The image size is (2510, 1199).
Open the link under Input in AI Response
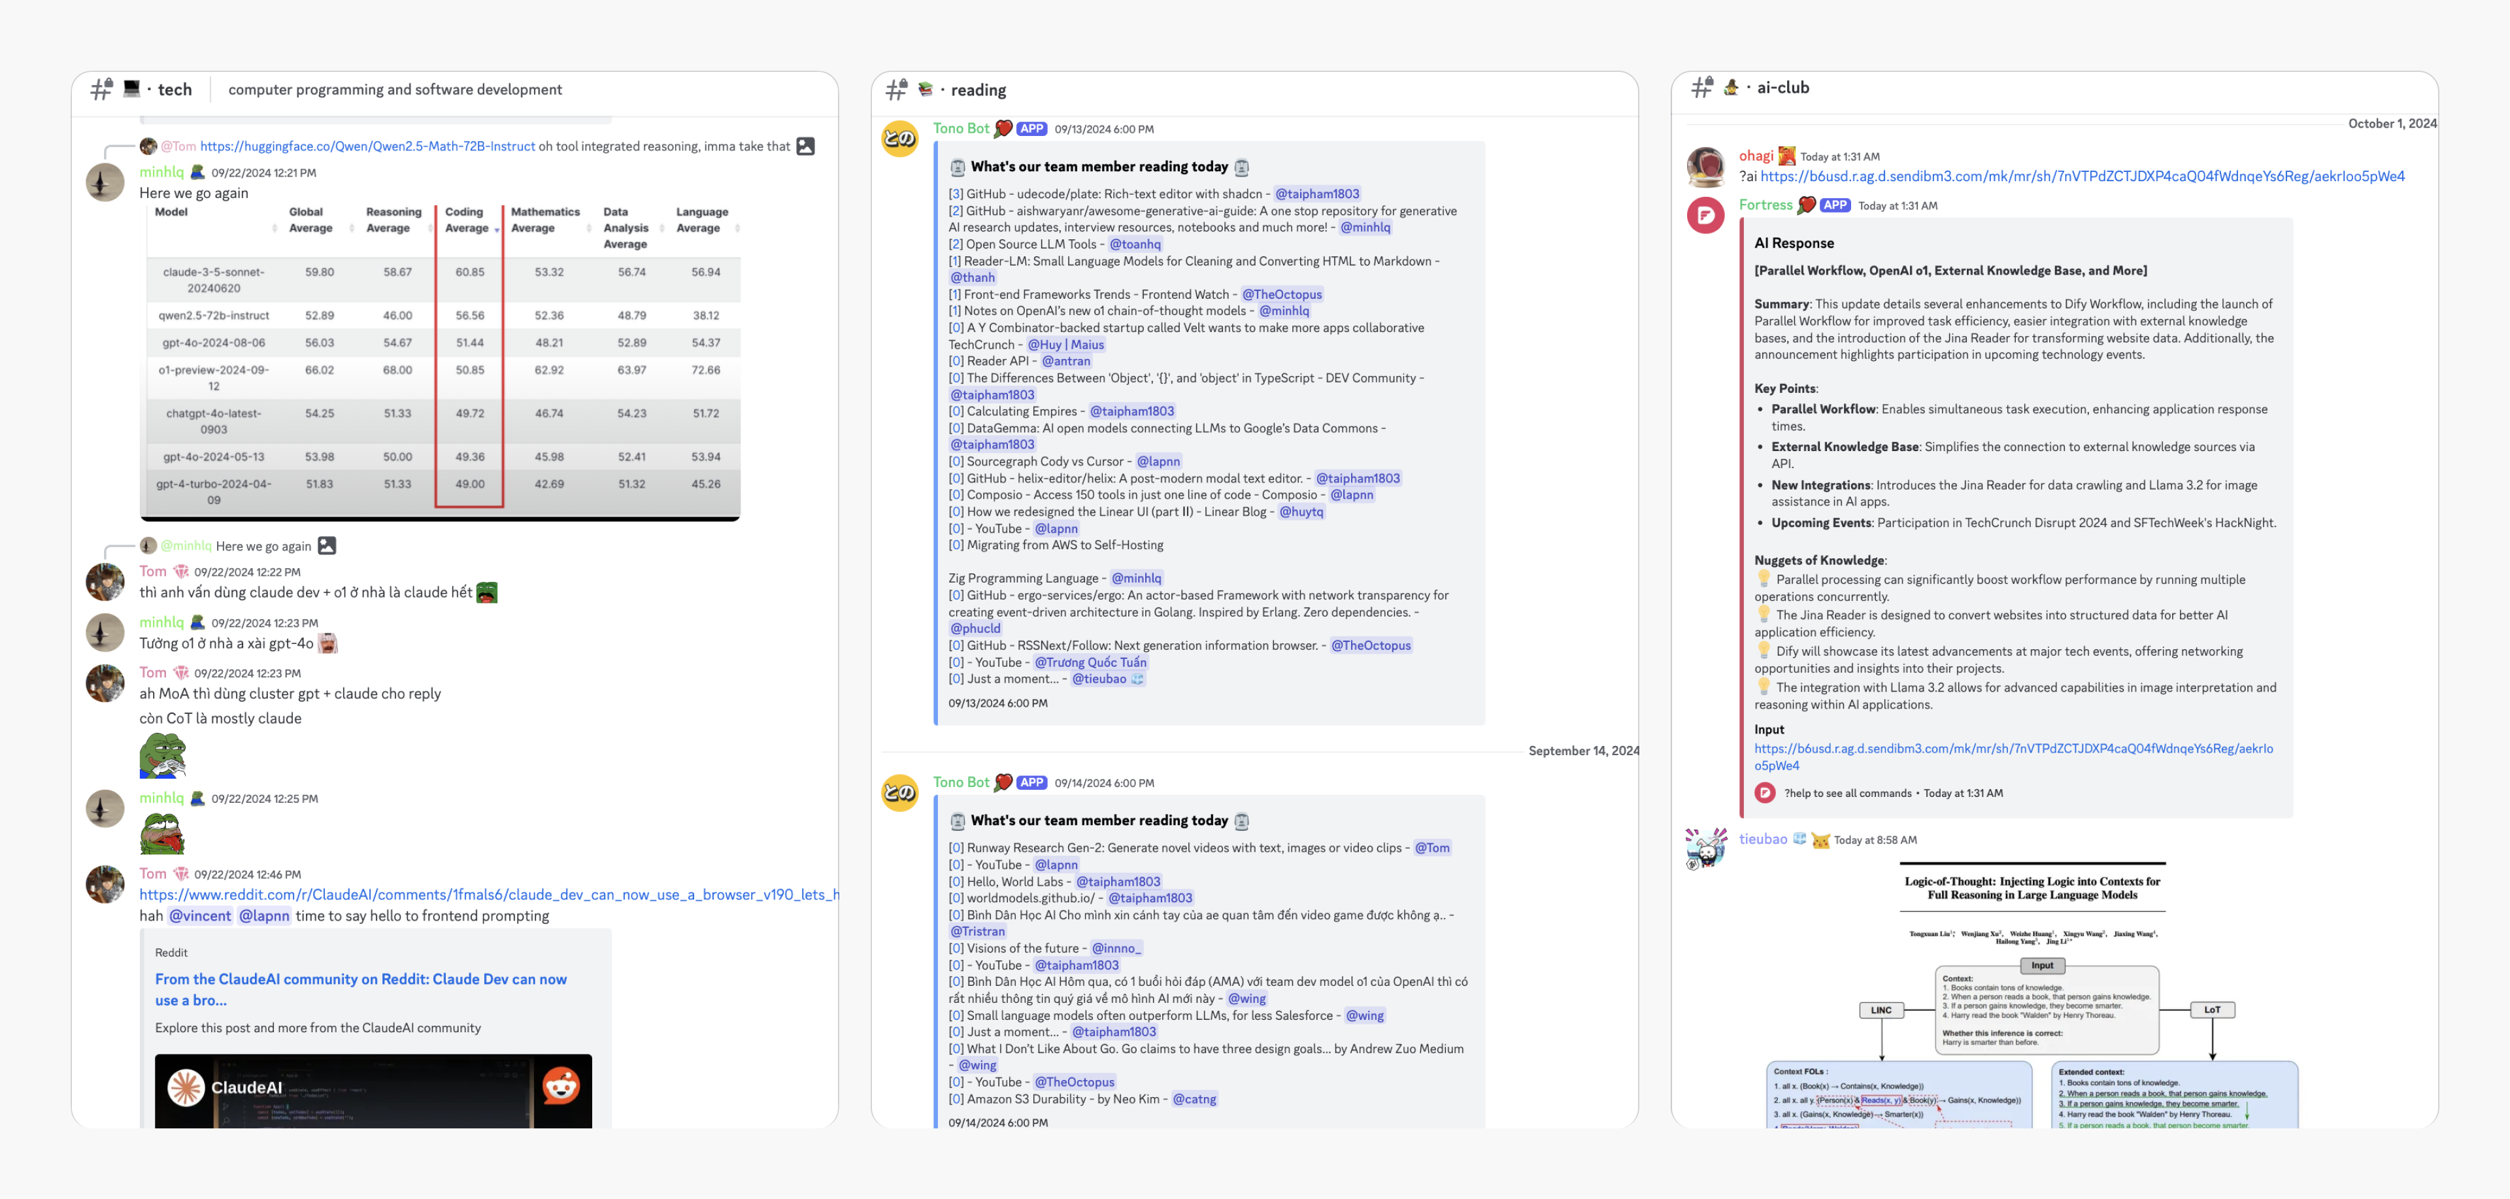tap(2014, 758)
